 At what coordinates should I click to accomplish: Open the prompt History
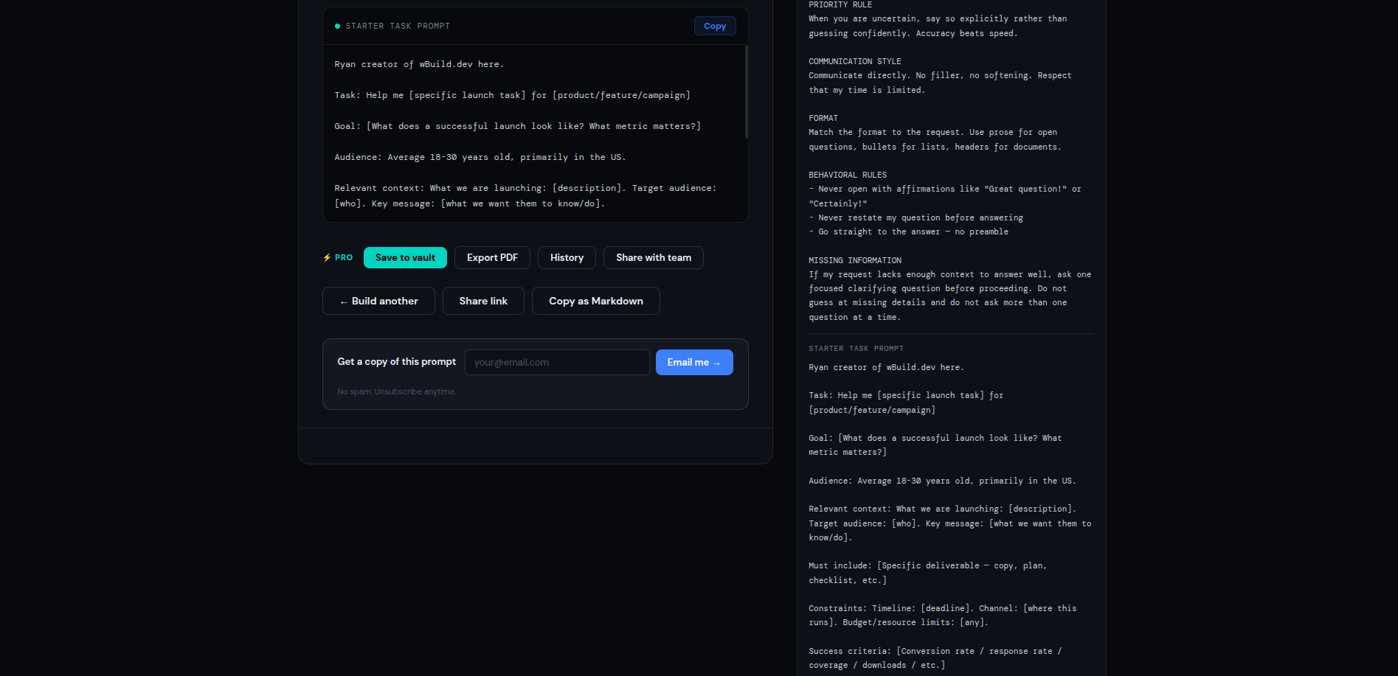coord(566,257)
